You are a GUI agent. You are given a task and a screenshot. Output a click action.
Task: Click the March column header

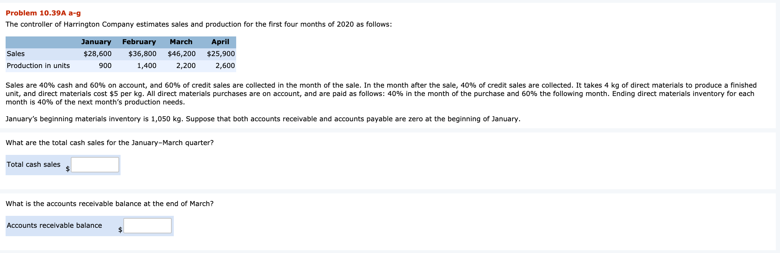pos(181,42)
